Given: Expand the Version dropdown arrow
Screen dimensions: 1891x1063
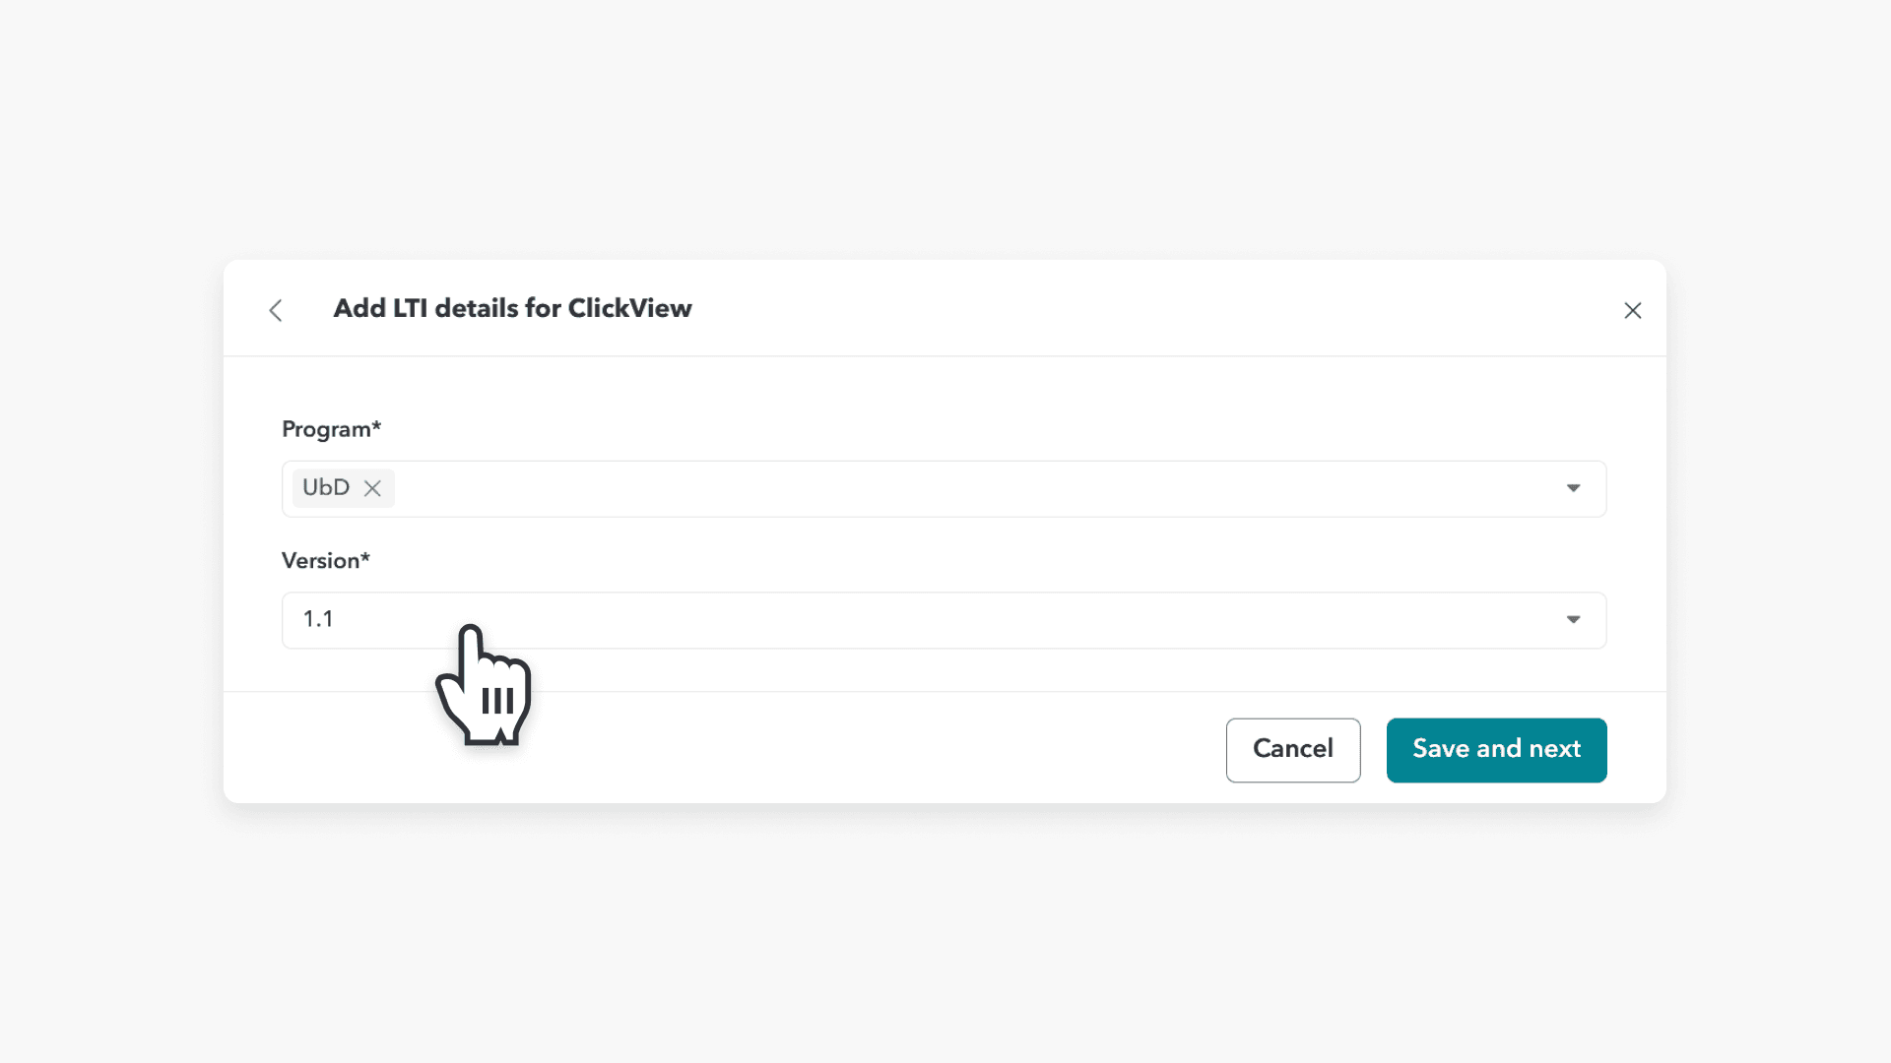Looking at the screenshot, I should [1573, 619].
